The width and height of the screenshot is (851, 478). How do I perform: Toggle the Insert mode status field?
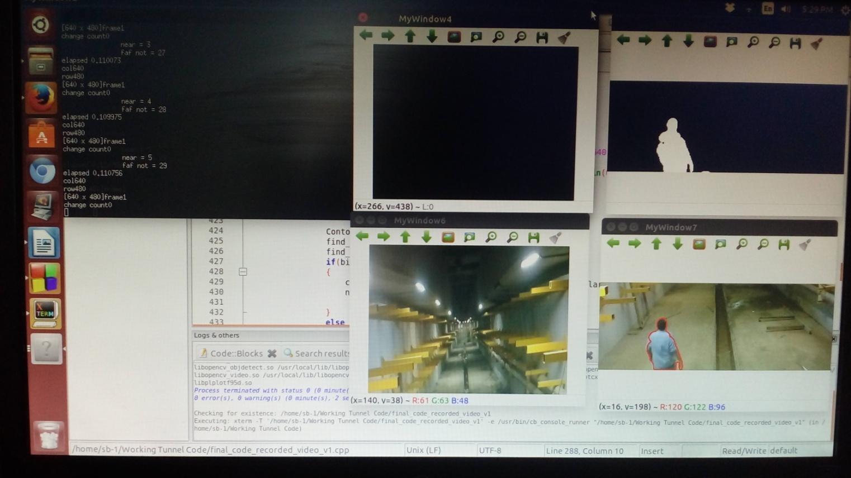tap(652, 451)
